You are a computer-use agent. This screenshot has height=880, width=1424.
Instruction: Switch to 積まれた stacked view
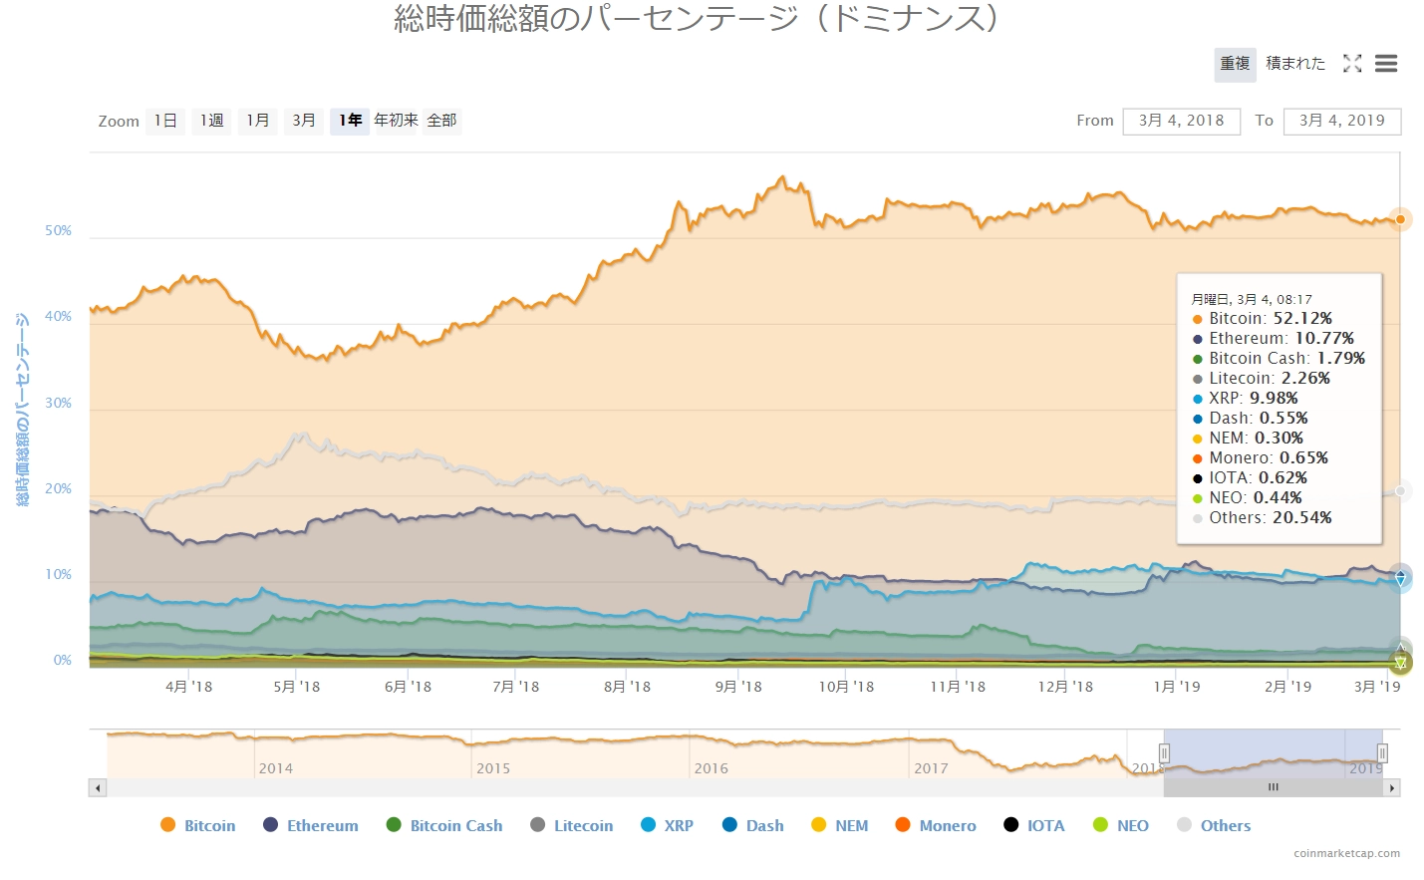(1295, 64)
